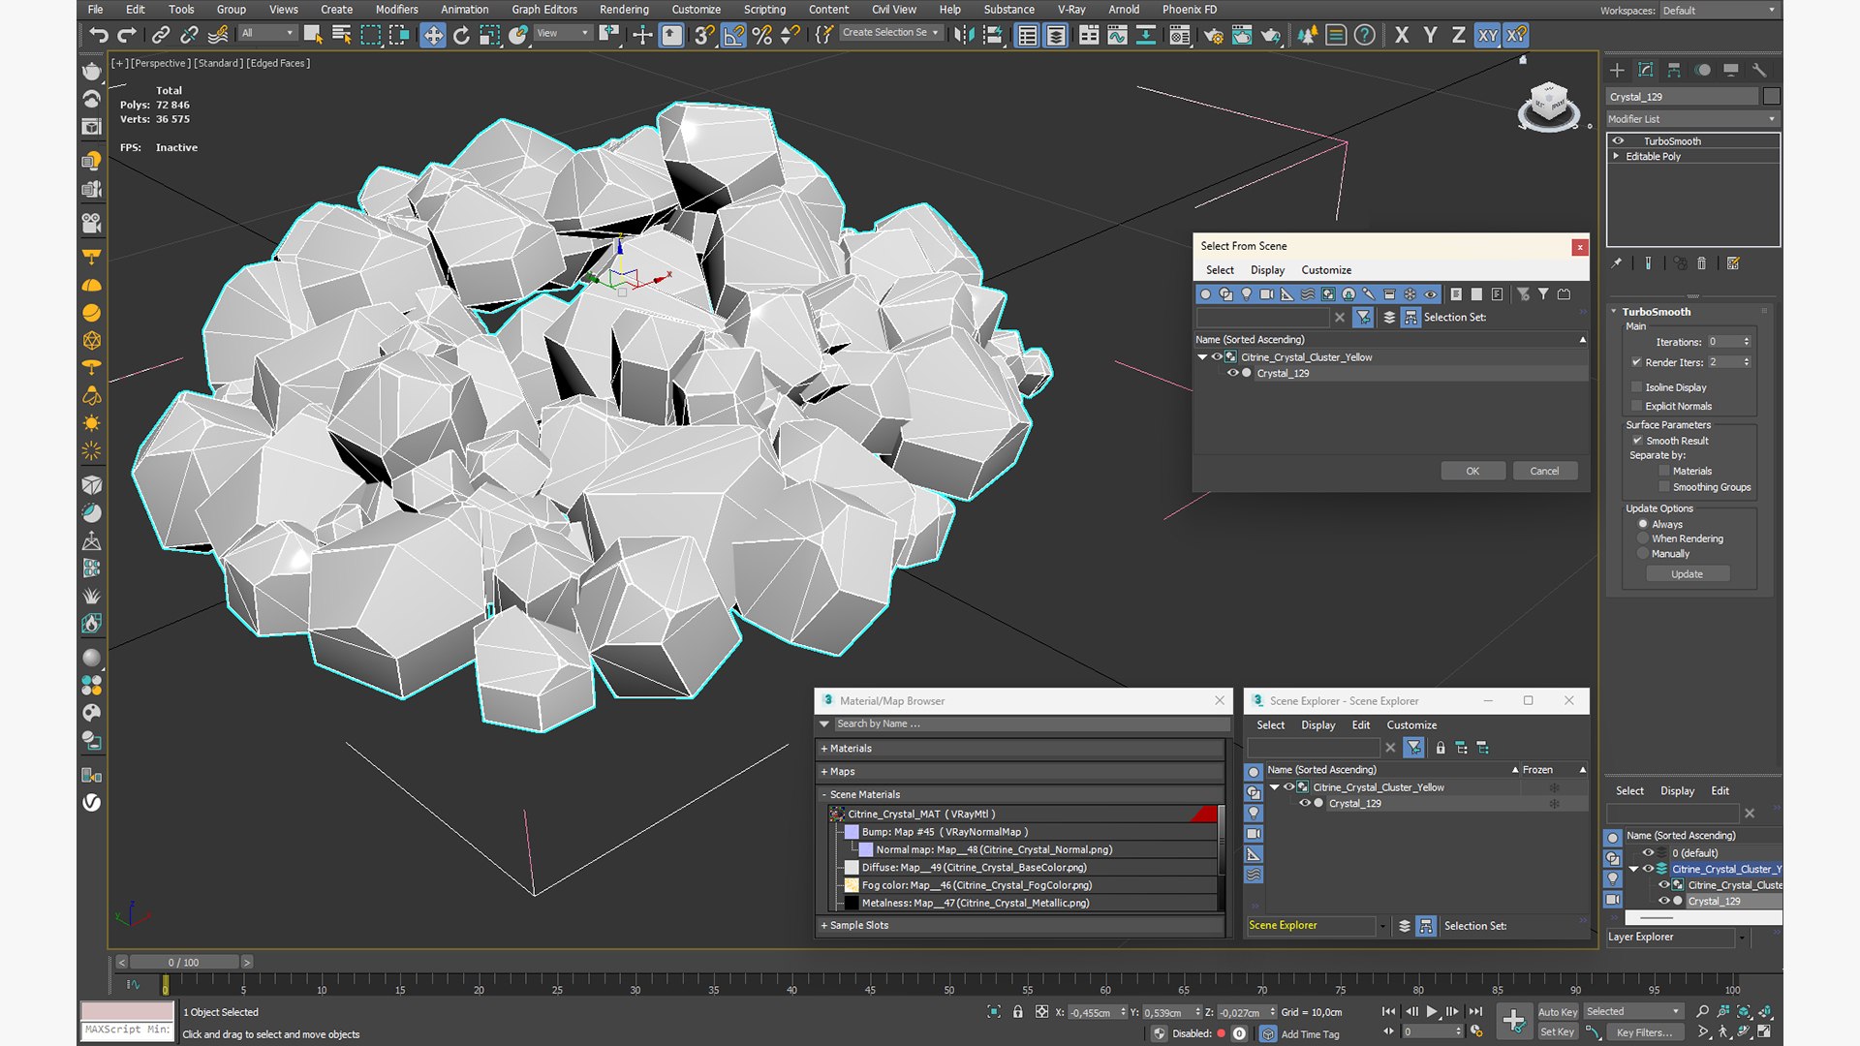Expand the Editable Poly stack entry

pos(1616,156)
